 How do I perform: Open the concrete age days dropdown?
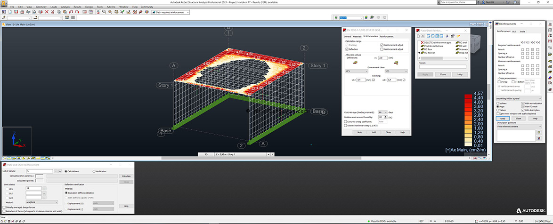pyautogui.click(x=382, y=112)
